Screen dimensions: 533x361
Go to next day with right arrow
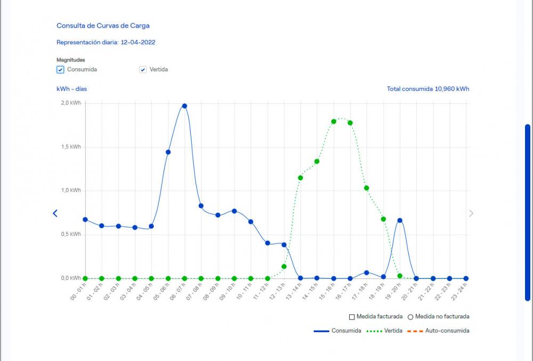point(471,214)
